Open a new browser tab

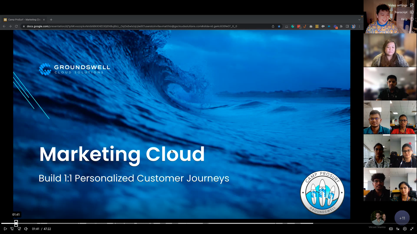(x=51, y=19)
